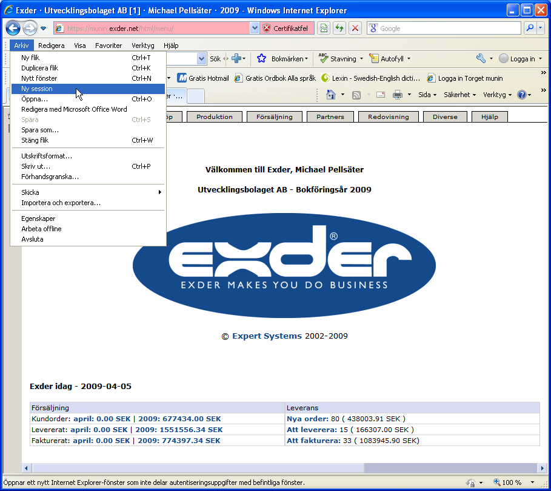Choose Skriv ut... menu entry
Screen dimensions: 551x491
(x=88, y=166)
